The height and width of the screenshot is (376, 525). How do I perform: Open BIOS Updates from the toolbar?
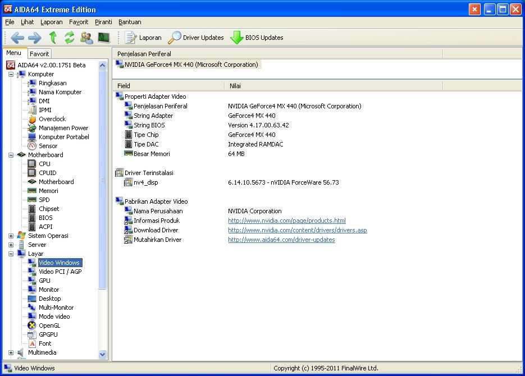point(257,38)
